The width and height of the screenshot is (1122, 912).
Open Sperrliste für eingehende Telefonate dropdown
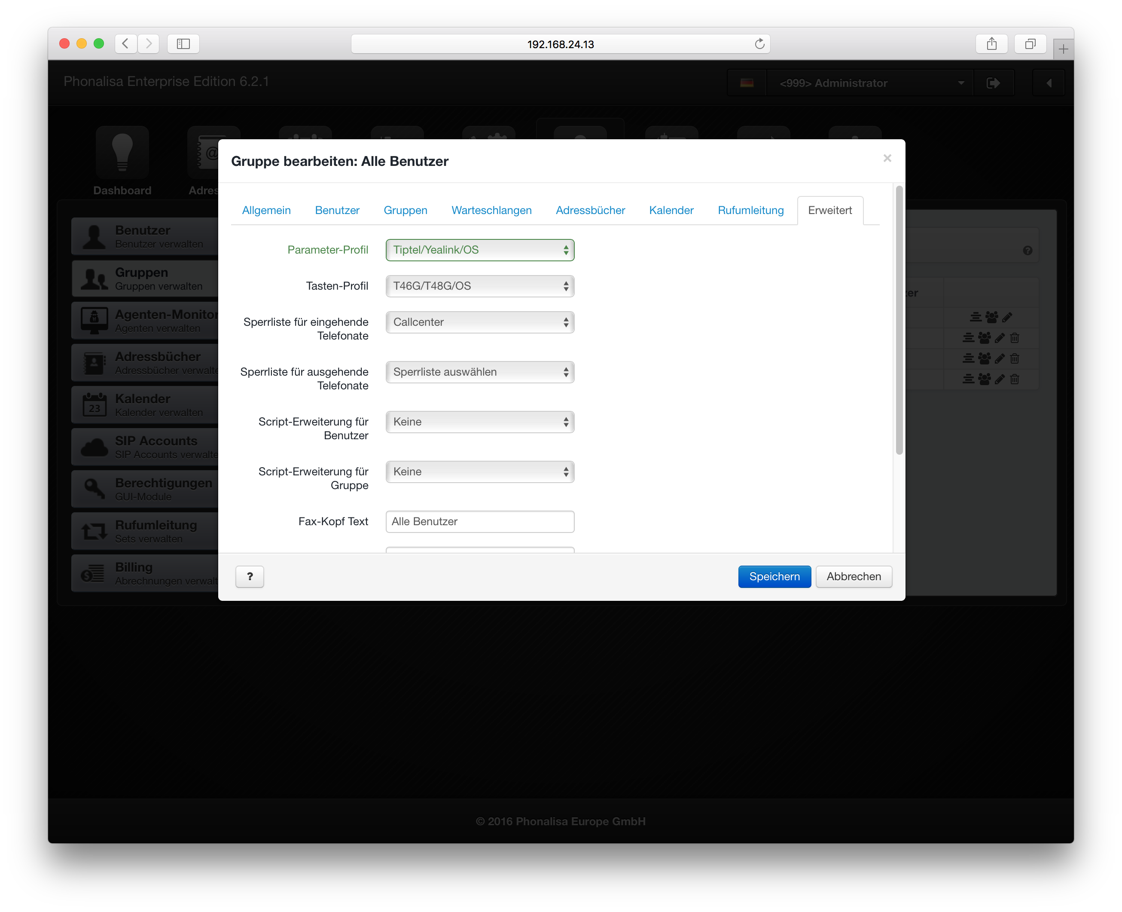tap(479, 323)
